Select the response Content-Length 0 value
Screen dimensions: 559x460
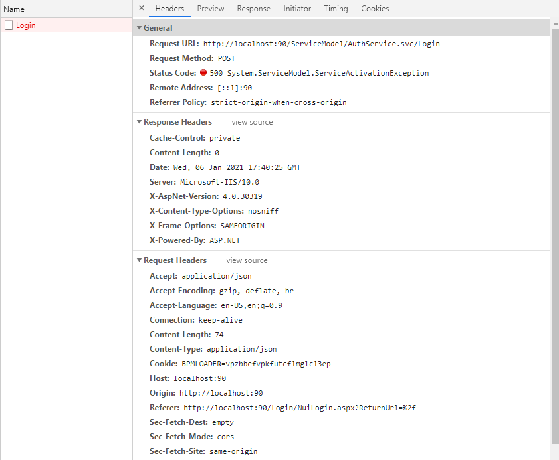tap(217, 153)
